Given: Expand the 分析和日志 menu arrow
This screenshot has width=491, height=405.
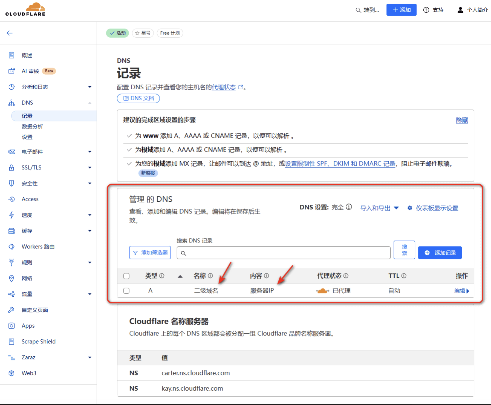Looking at the screenshot, I should tap(90, 87).
